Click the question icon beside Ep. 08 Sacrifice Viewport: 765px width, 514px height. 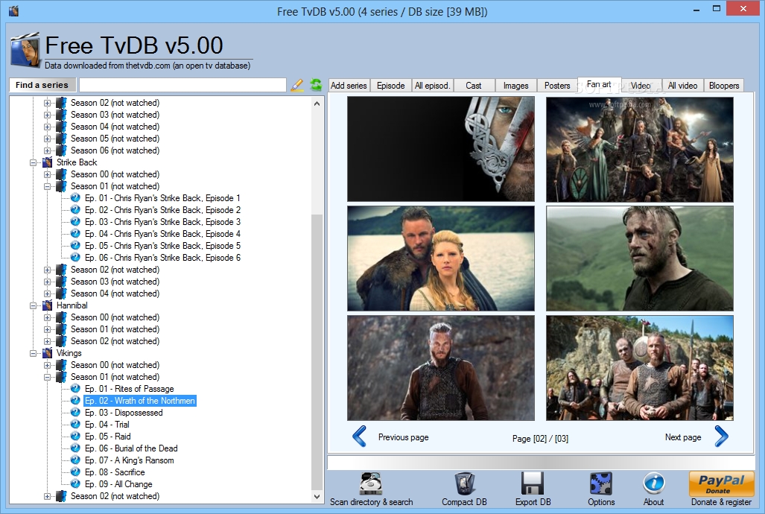75,472
